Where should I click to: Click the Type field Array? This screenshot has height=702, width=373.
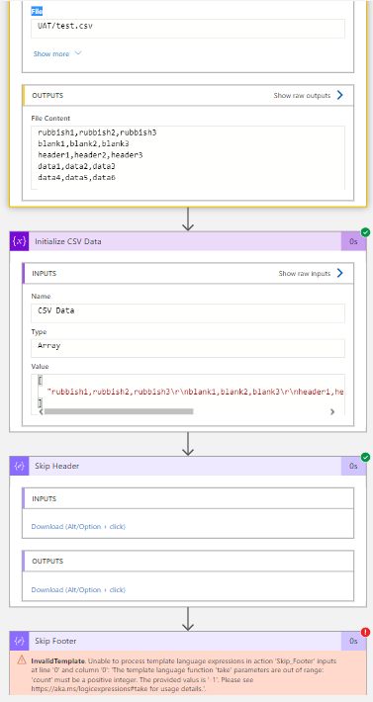coord(188,348)
